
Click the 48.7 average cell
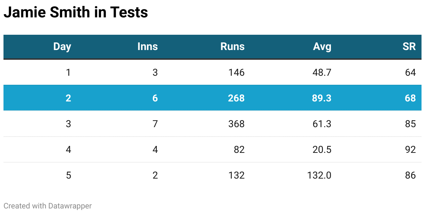tap(322, 72)
